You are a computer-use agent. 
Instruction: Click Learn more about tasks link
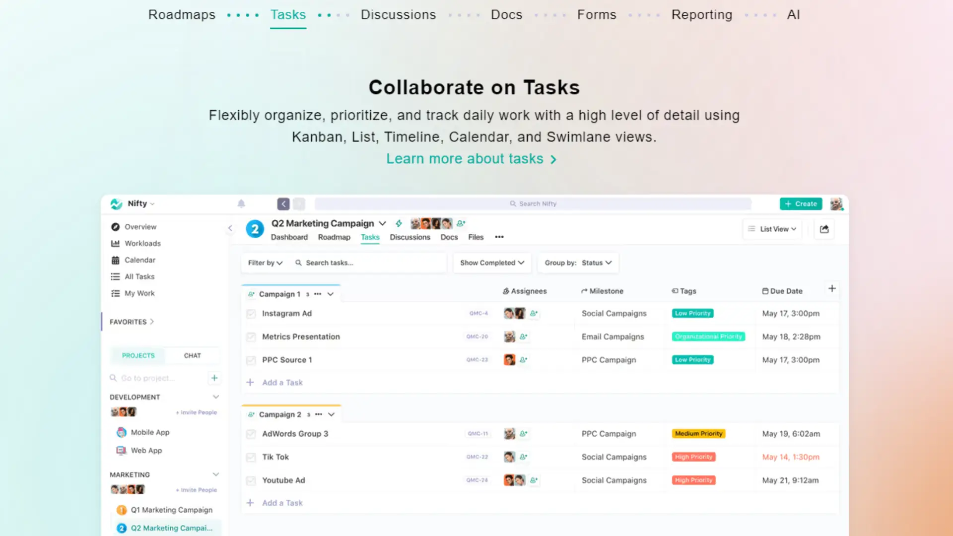(x=471, y=159)
